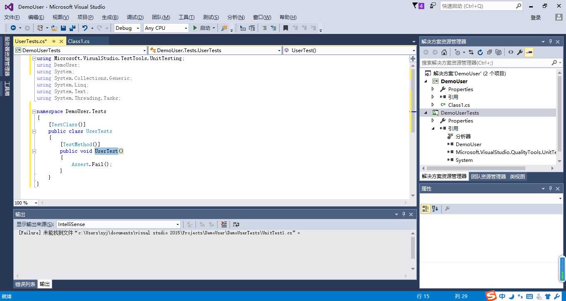Collapse the namespace DemoUser.Tests code region
This screenshot has height=301, width=566.
click(34, 111)
